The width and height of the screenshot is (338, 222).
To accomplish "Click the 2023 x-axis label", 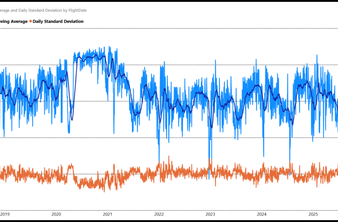I will click(x=210, y=214).
